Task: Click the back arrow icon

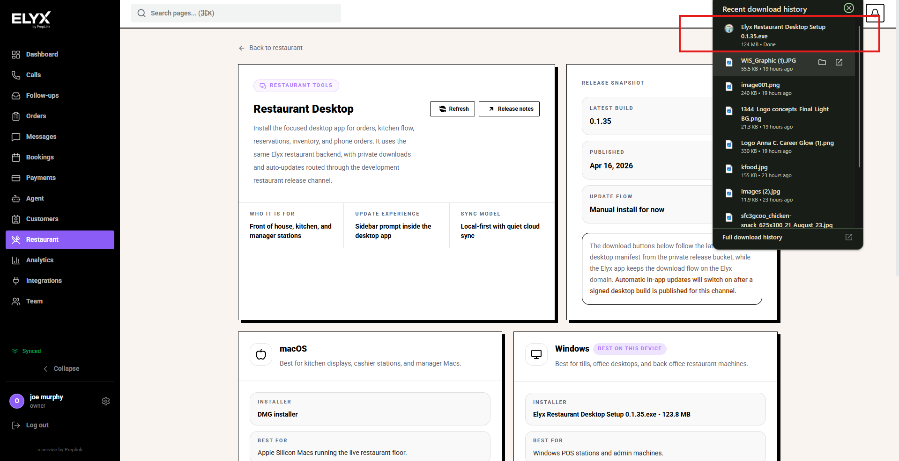Action: coord(242,48)
